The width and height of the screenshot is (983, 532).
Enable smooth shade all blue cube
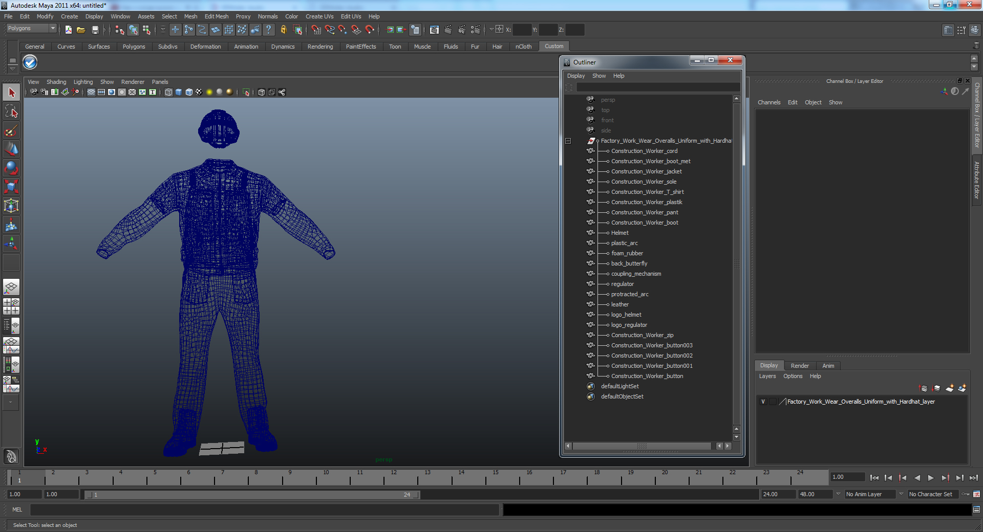pyautogui.click(x=179, y=92)
